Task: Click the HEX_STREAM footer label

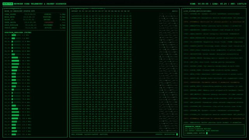Action: (x=90, y=135)
